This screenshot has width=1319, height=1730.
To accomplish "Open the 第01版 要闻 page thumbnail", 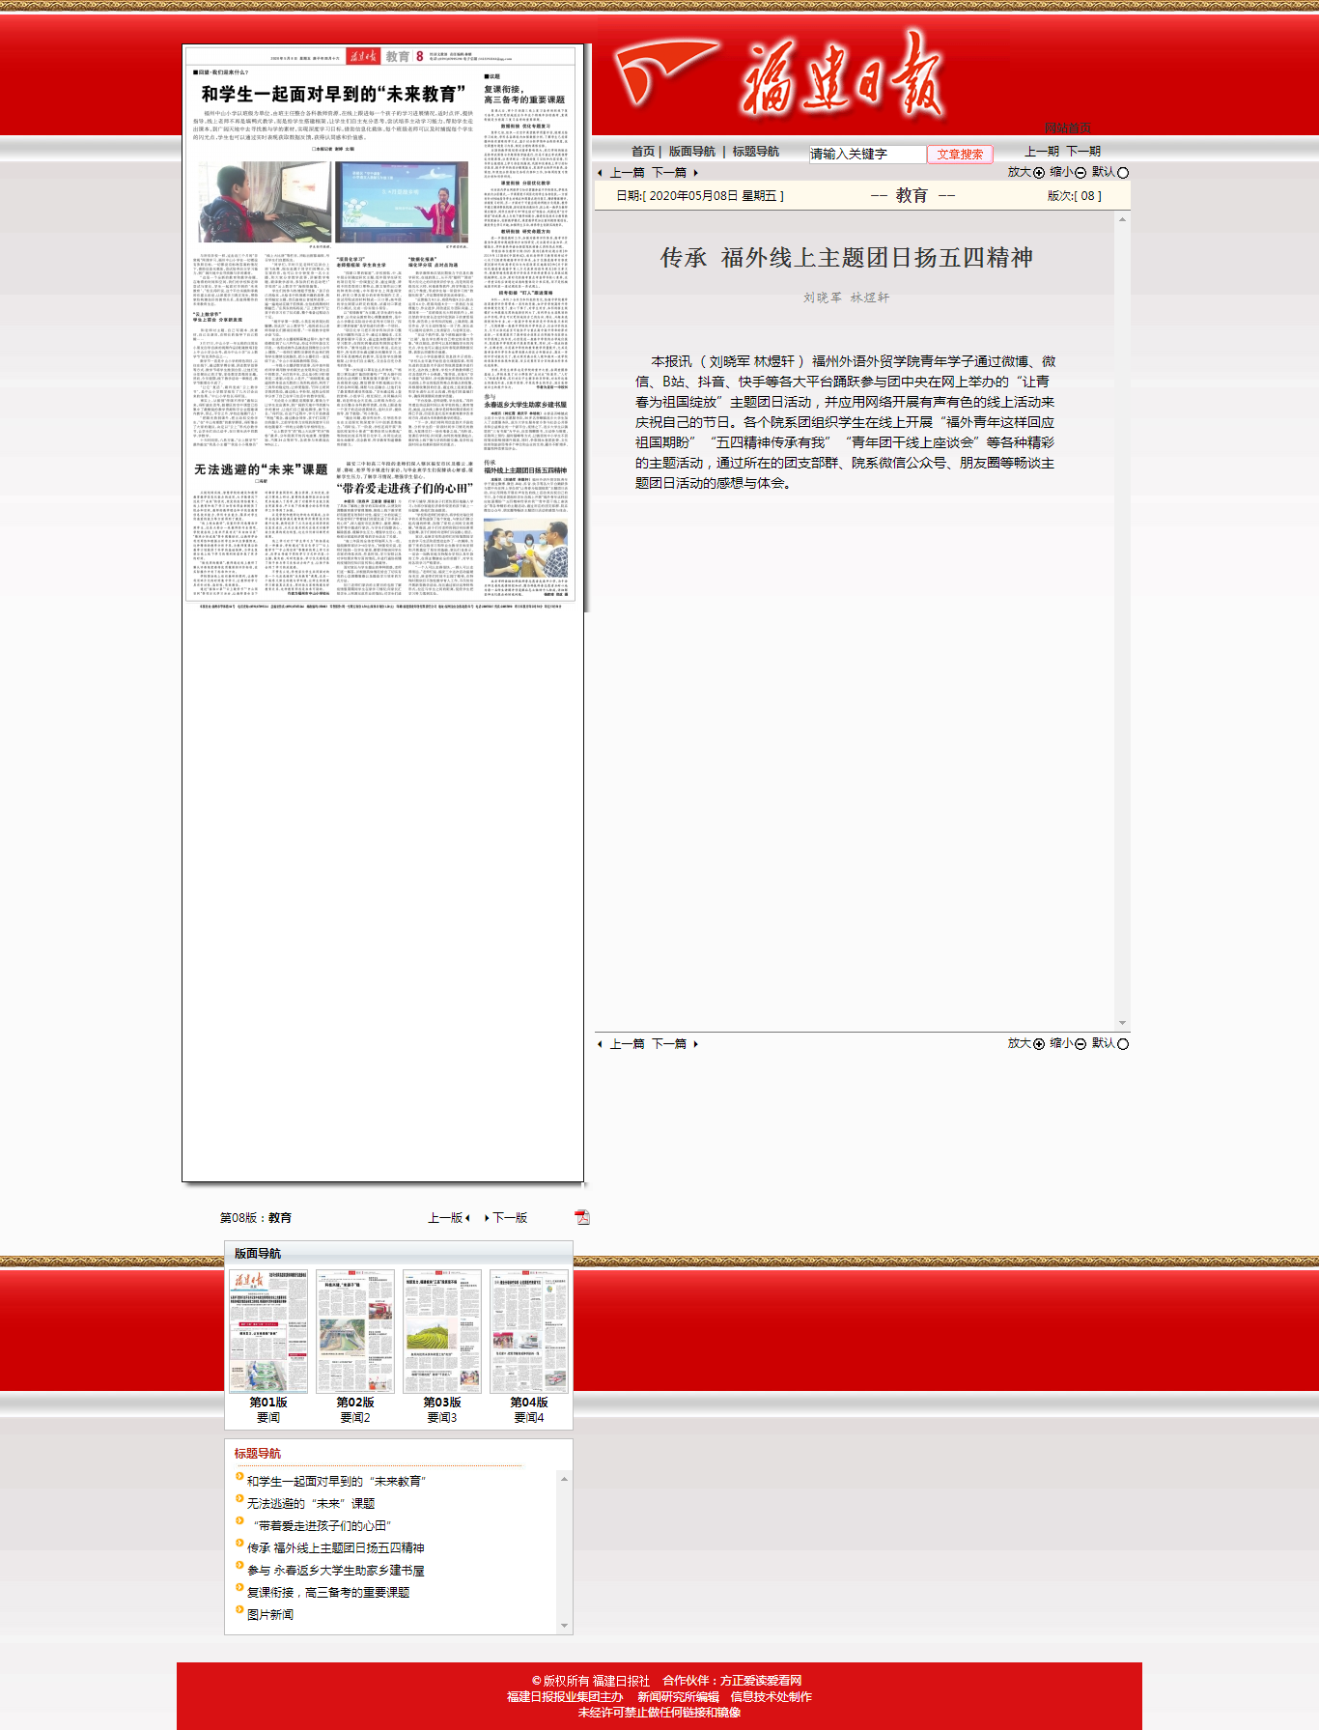I will tap(268, 1332).
